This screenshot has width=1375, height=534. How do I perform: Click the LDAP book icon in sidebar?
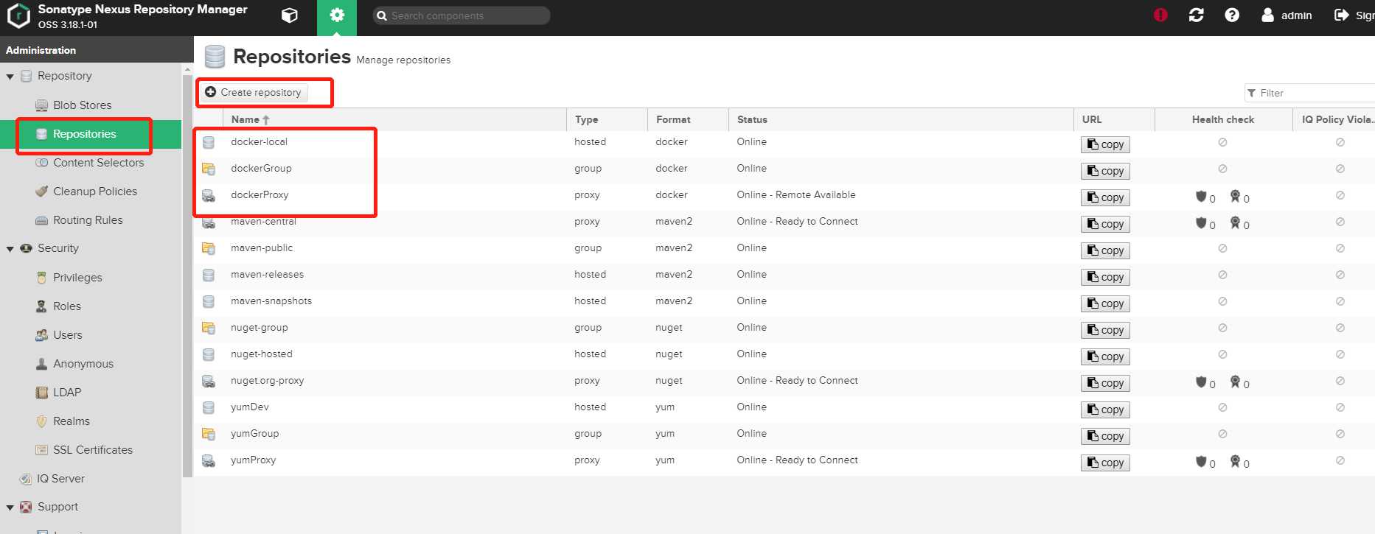42,393
